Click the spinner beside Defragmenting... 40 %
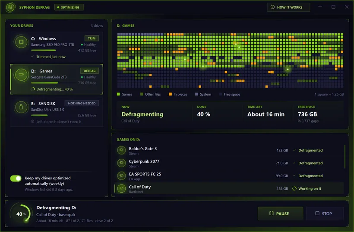The image size is (354, 232). (33, 89)
